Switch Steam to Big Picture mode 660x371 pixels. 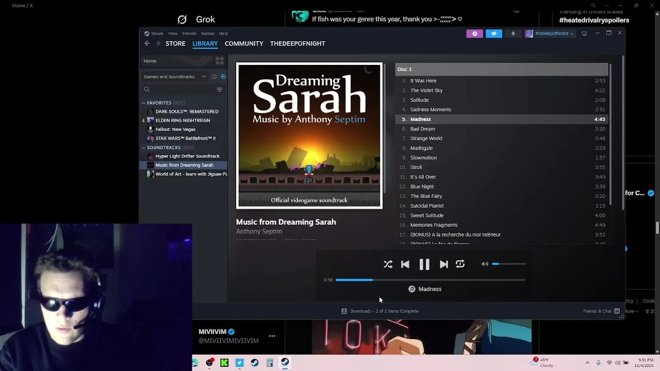[584, 33]
